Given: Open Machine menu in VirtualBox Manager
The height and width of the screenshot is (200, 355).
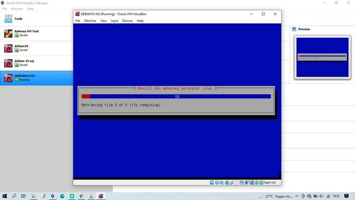Looking at the screenshot, I should [x=17, y=9].
